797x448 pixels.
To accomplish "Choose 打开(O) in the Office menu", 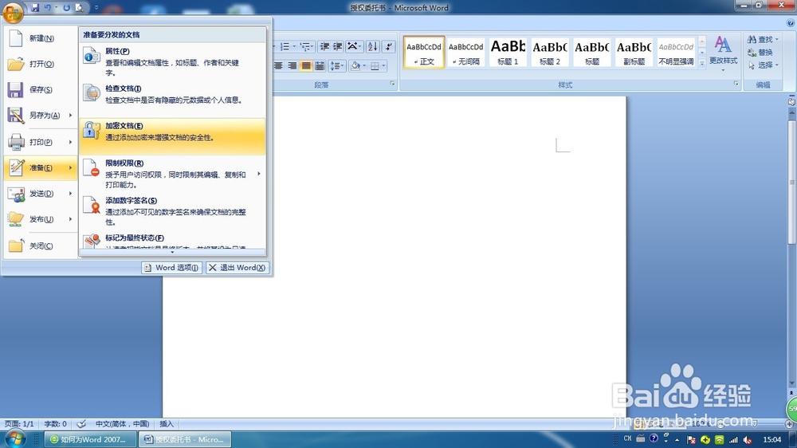I will pos(41,64).
